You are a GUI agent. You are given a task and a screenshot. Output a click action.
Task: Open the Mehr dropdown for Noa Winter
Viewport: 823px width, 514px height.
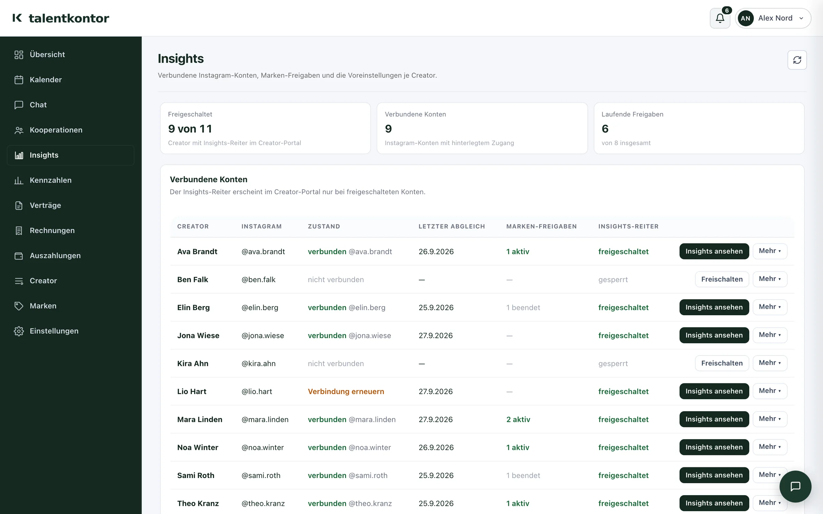point(770,447)
